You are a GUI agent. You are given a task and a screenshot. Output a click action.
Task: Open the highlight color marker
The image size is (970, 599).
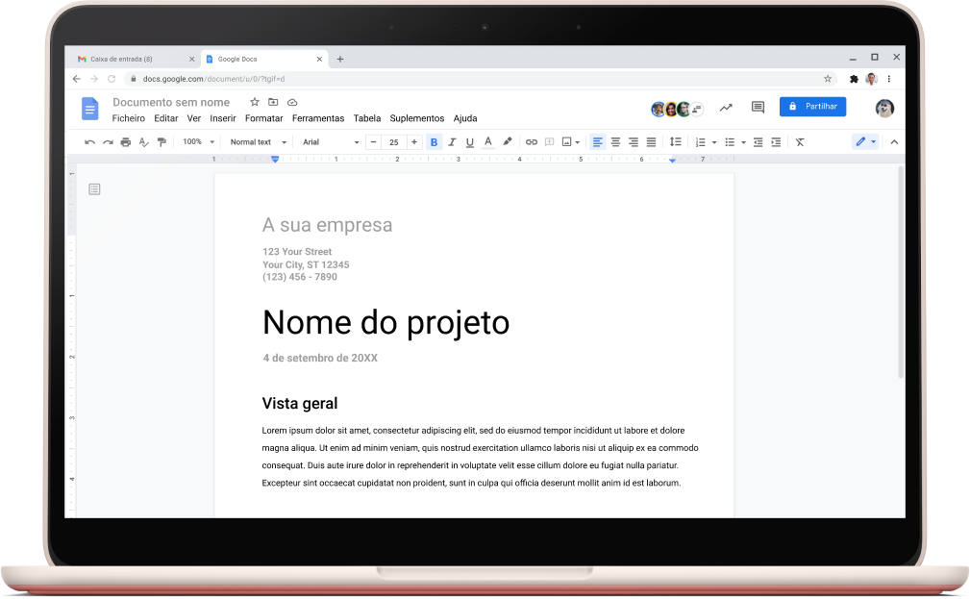(x=508, y=142)
